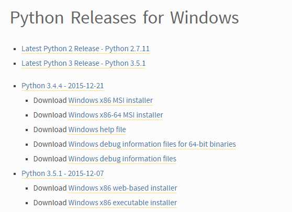The height and width of the screenshot is (212, 292).
Task: Click bullet beside Latest Python 3 Release
Action: pyautogui.click(x=15, y=64)
